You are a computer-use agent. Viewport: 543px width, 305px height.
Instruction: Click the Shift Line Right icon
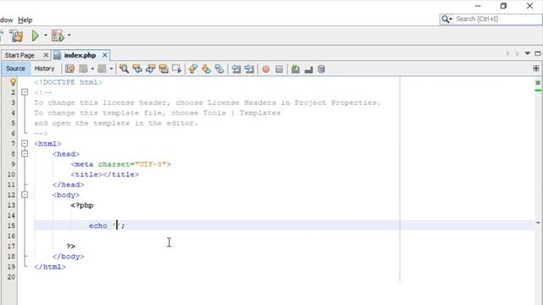[x=249, y=69]
